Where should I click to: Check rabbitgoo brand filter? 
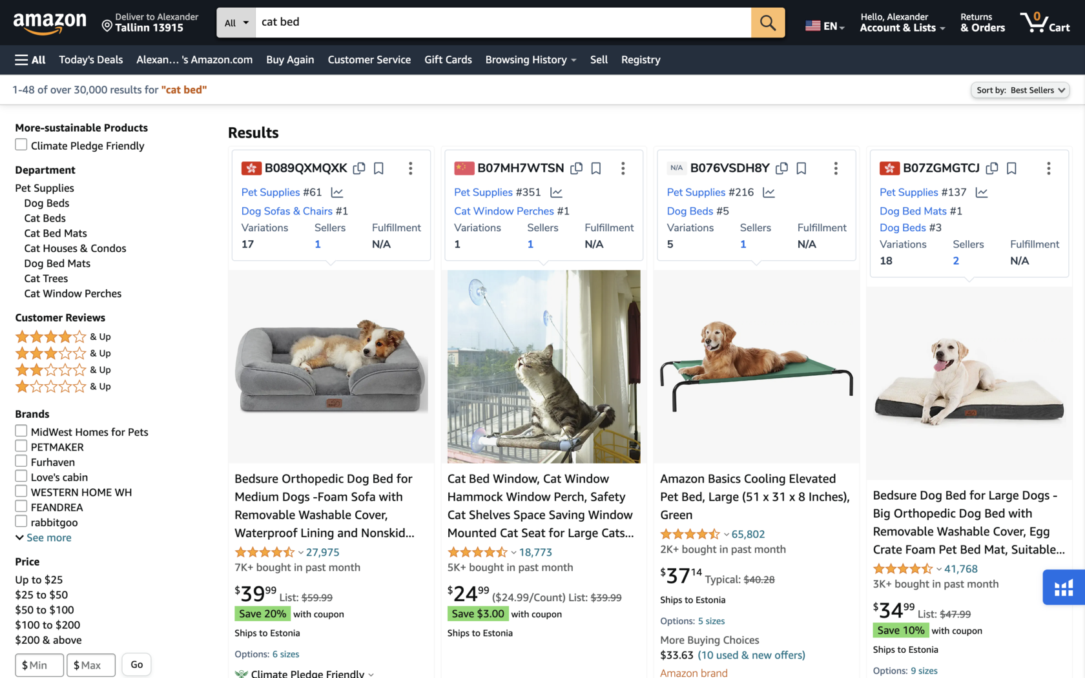(x=21, y=521)
